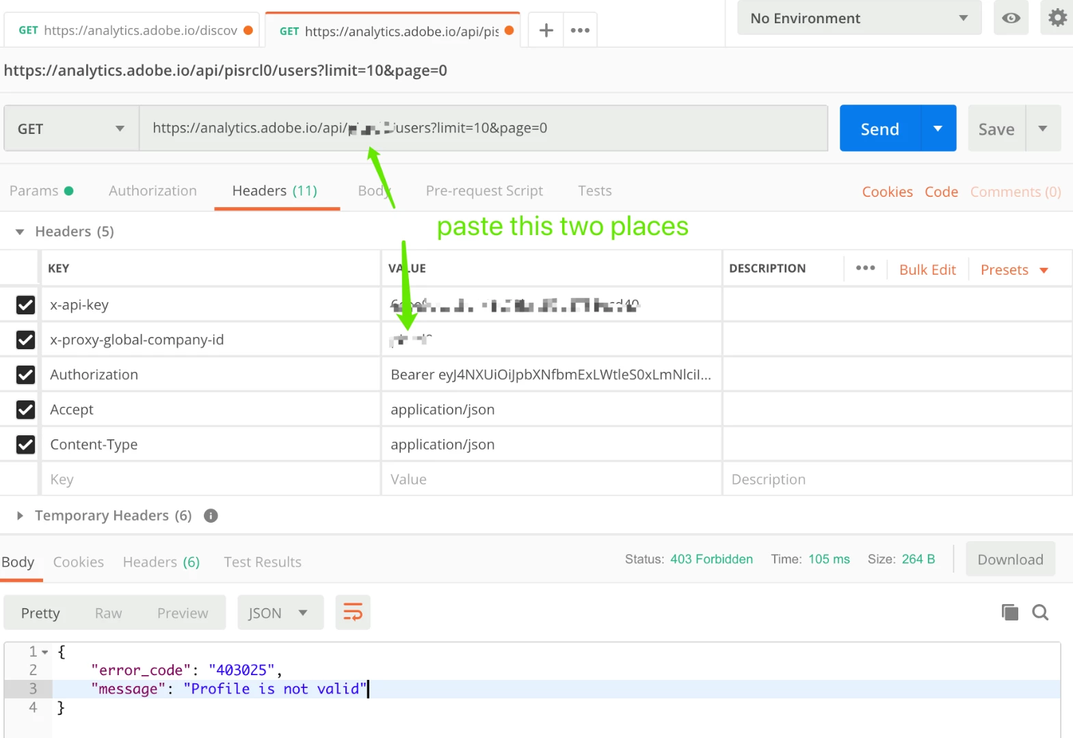The width and height of the screenshot is (1073, 738).
Task: Fold JSON object at line 1
Action: tap(45, 652)
